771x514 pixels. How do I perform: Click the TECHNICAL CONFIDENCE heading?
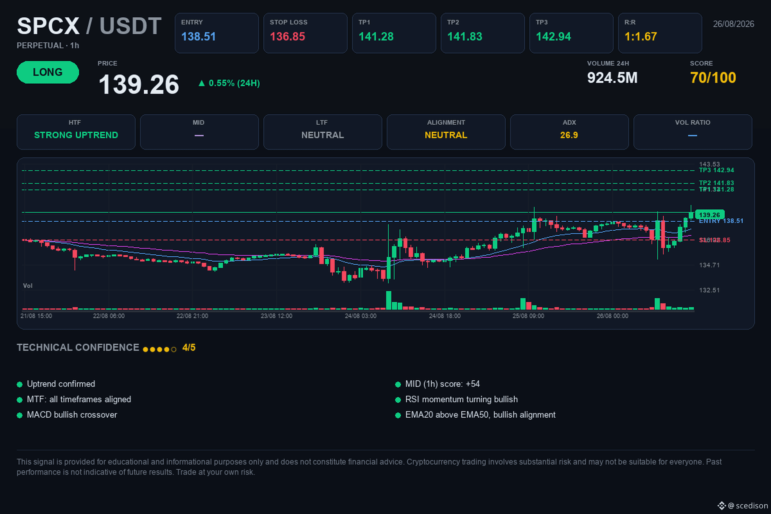tap(78, 348)
